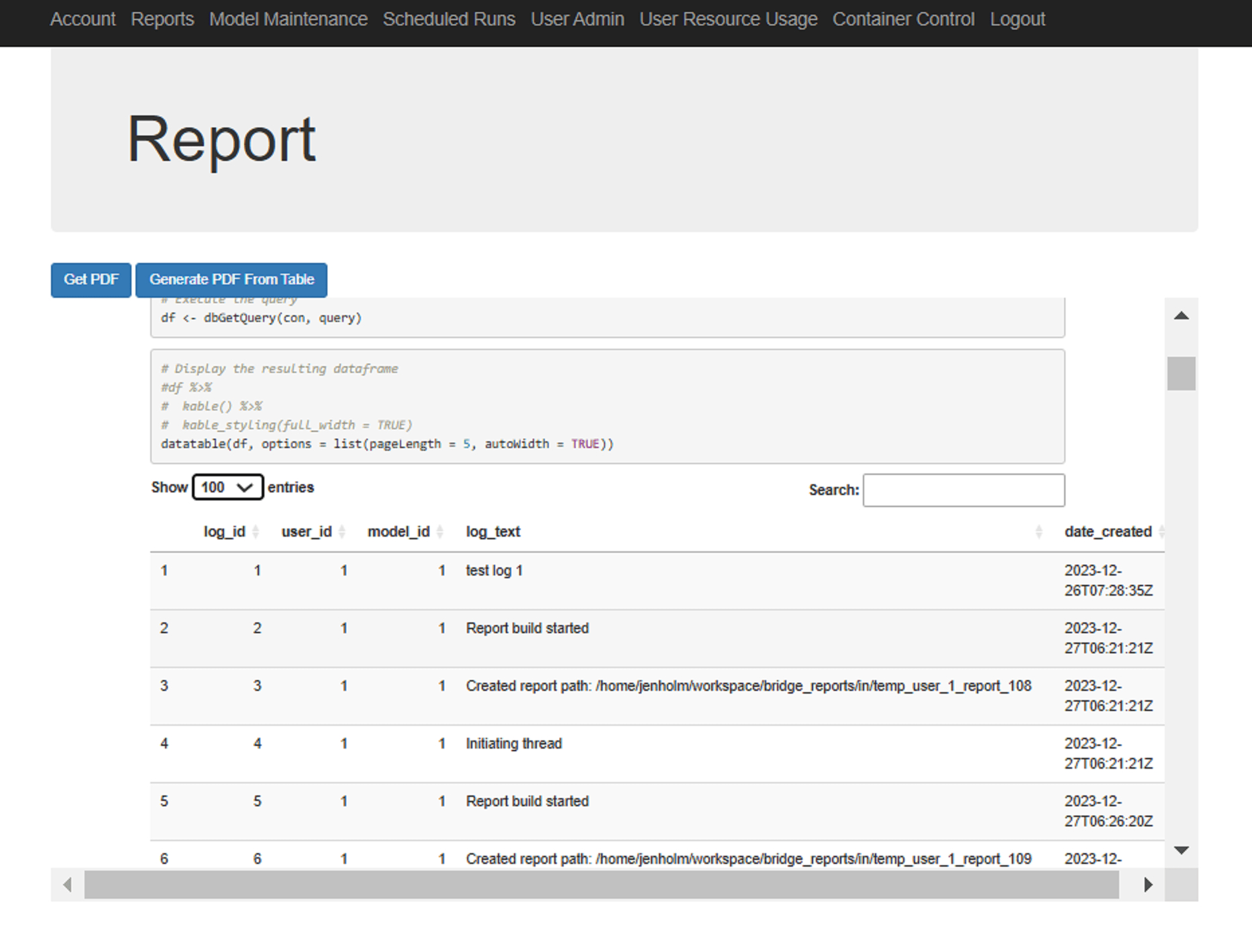Select the temp_user_1_report_108 path cell
Image resolution: width=1252 pixels, height=935 pixels.
pyautogui.click(x=749, y=686)
